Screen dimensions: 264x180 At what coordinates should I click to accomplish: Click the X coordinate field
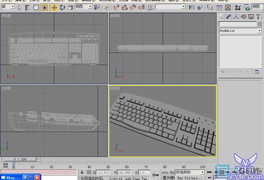[x=103, y=173]
